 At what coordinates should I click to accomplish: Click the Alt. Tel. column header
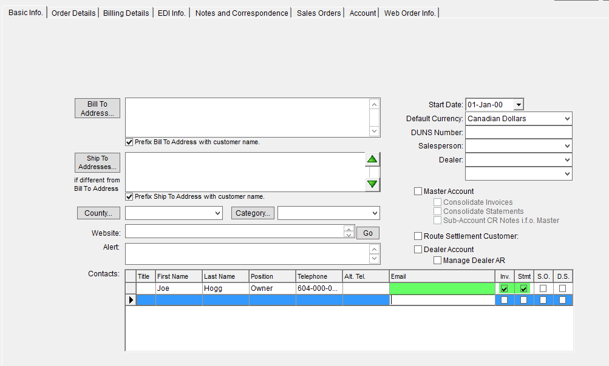pos(366,276)
